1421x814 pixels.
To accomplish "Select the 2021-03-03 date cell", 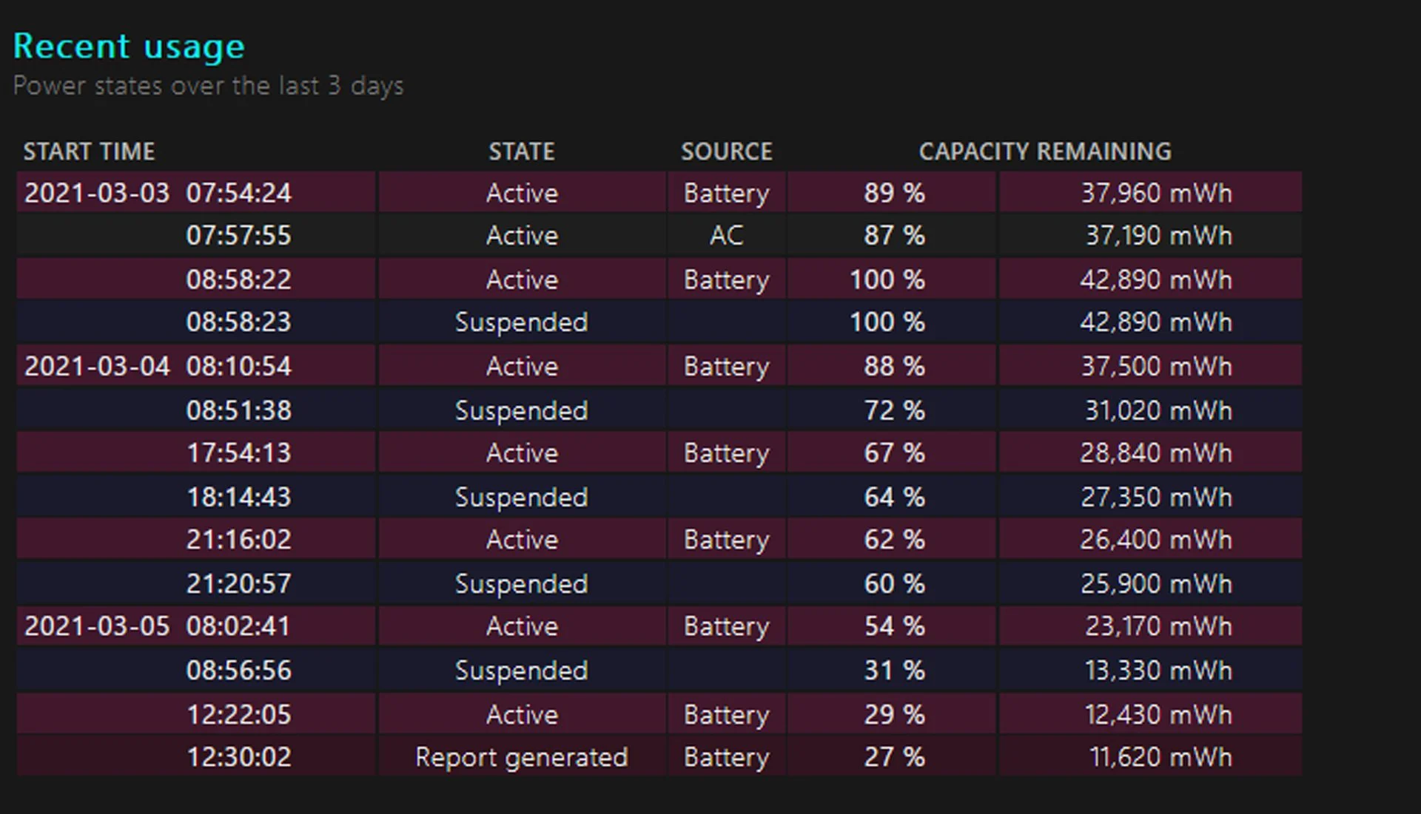I will pyautogui.click(x=97, y=193).
